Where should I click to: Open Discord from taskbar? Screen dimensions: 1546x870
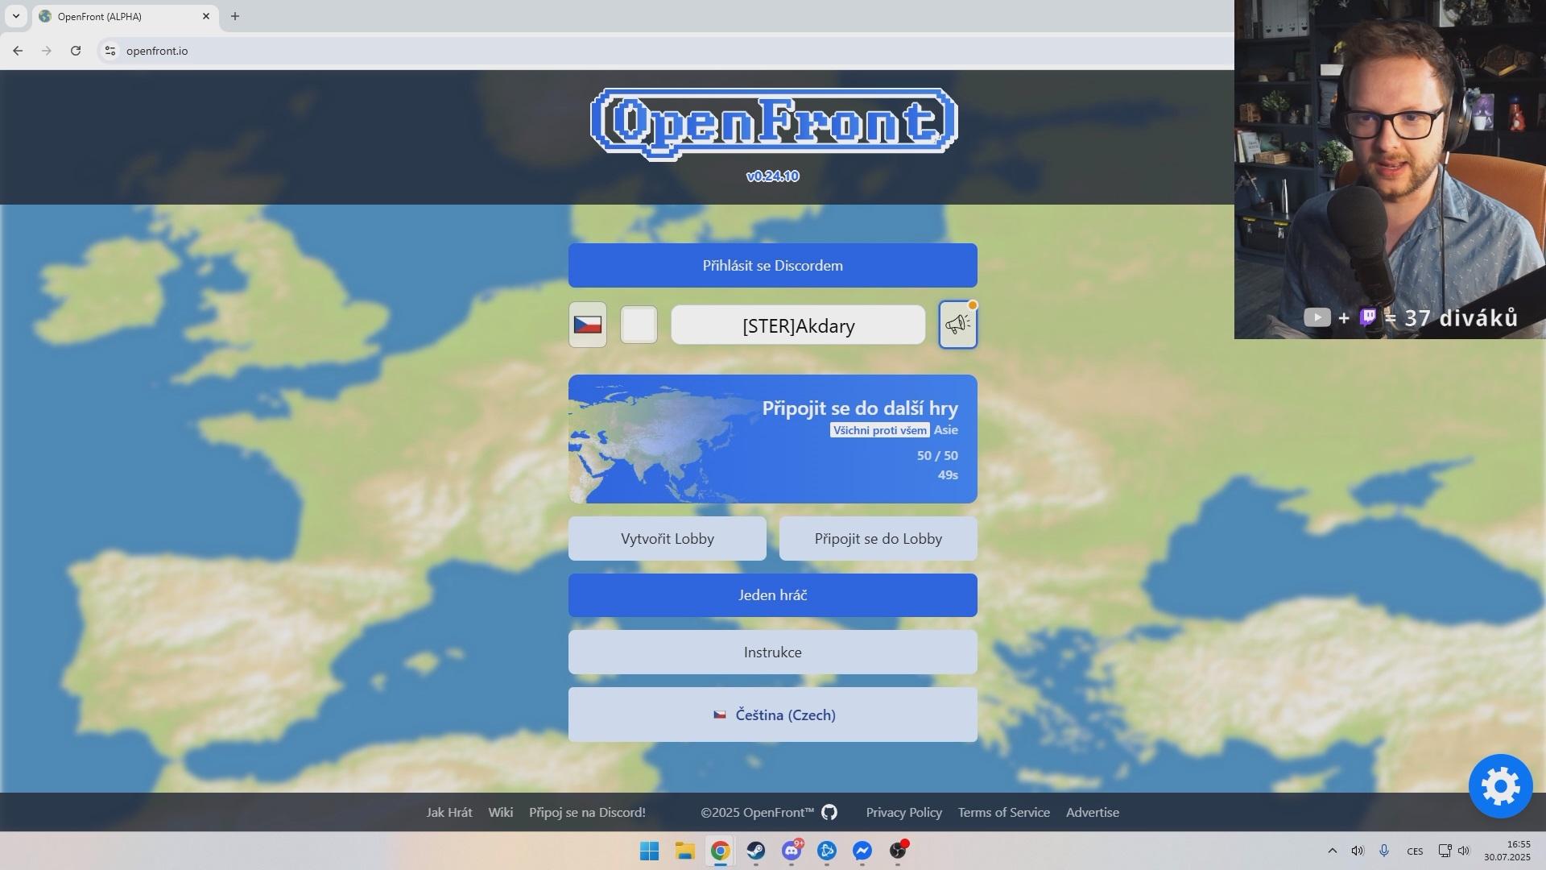point(792,851)
